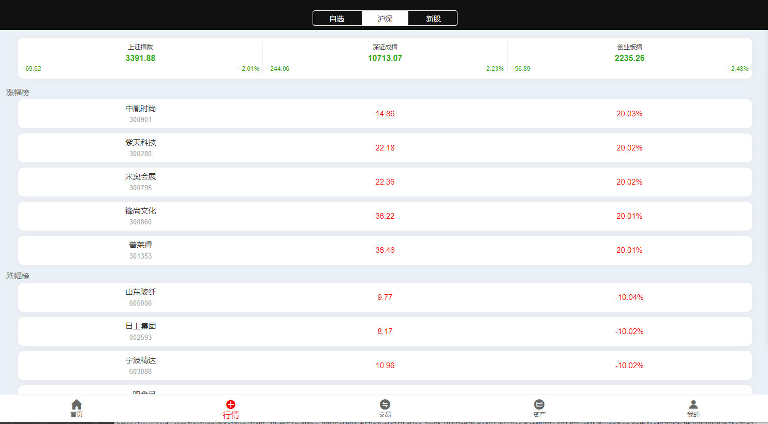Click price 36.22 in 锋尚文化 row
The height and width of the screenshot is (424, 768).
[385, 216]
